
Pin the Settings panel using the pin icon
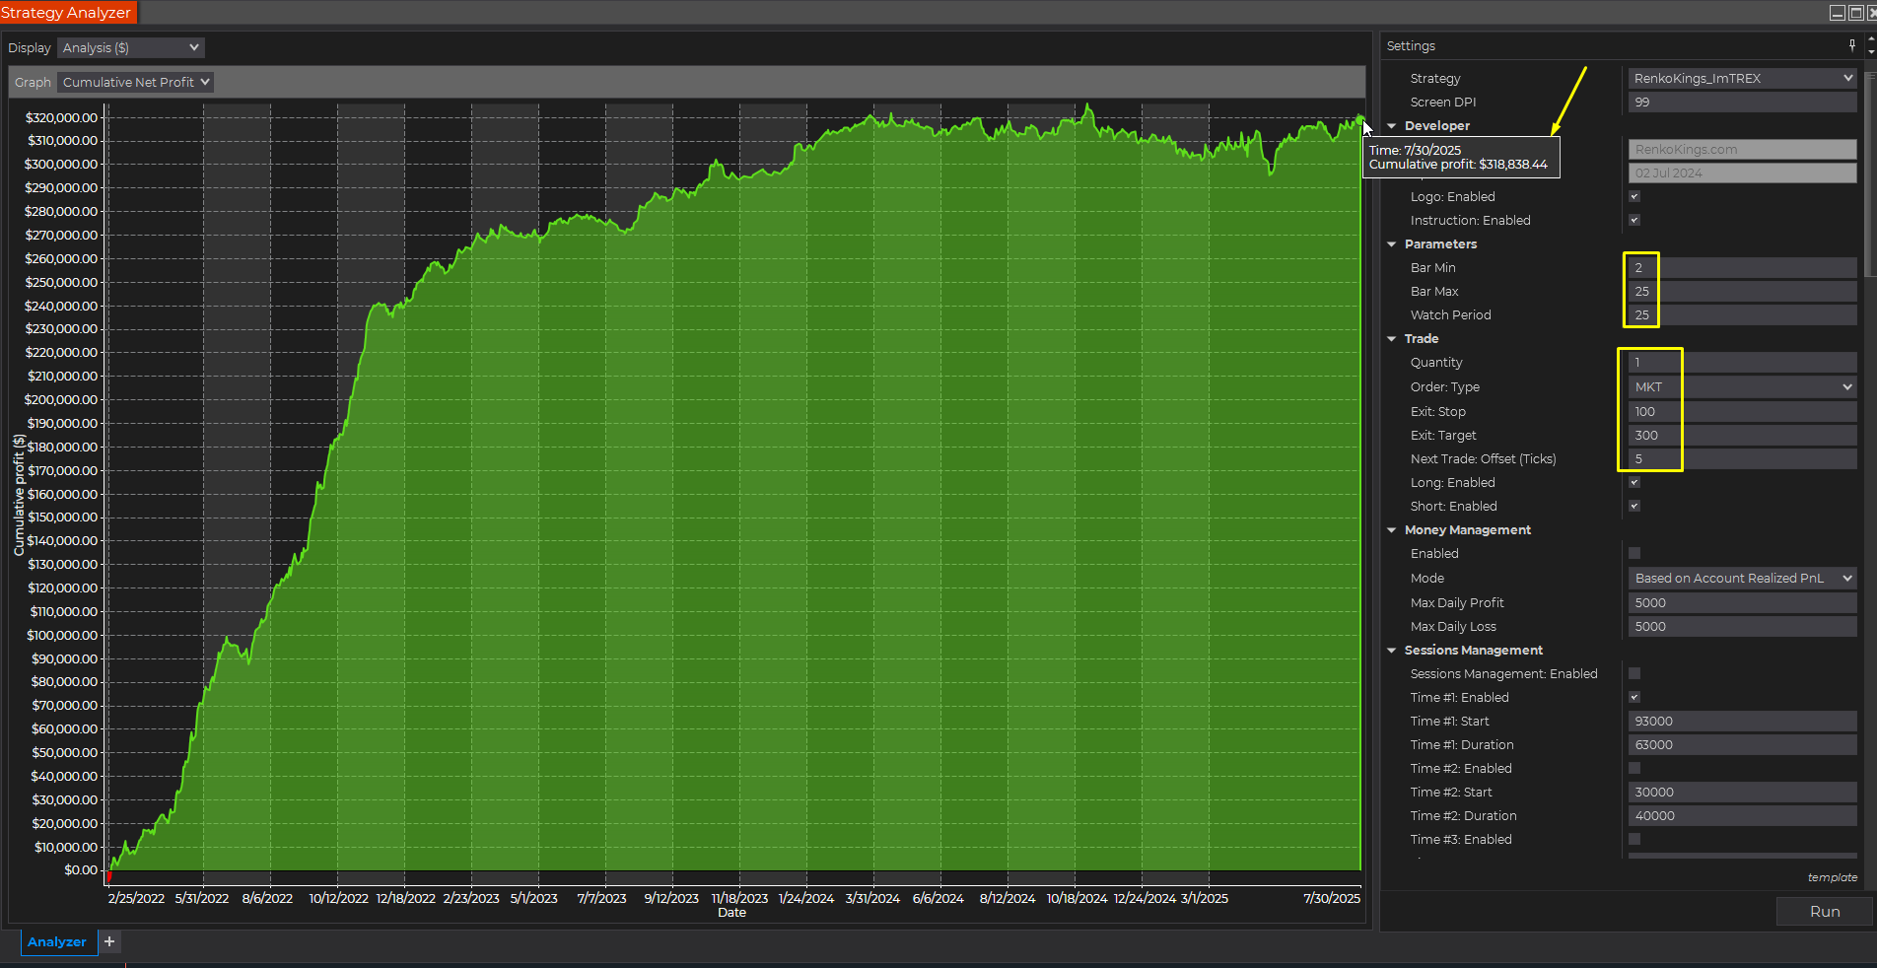point(1850,45)
